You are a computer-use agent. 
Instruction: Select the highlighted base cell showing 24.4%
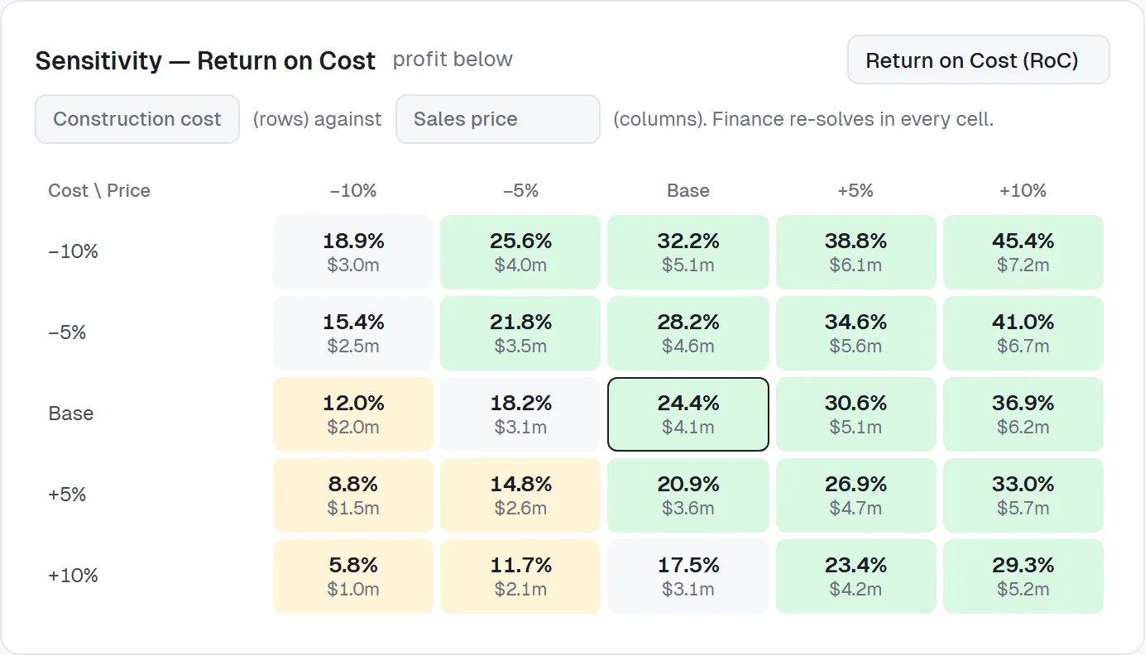coord(688,414)
